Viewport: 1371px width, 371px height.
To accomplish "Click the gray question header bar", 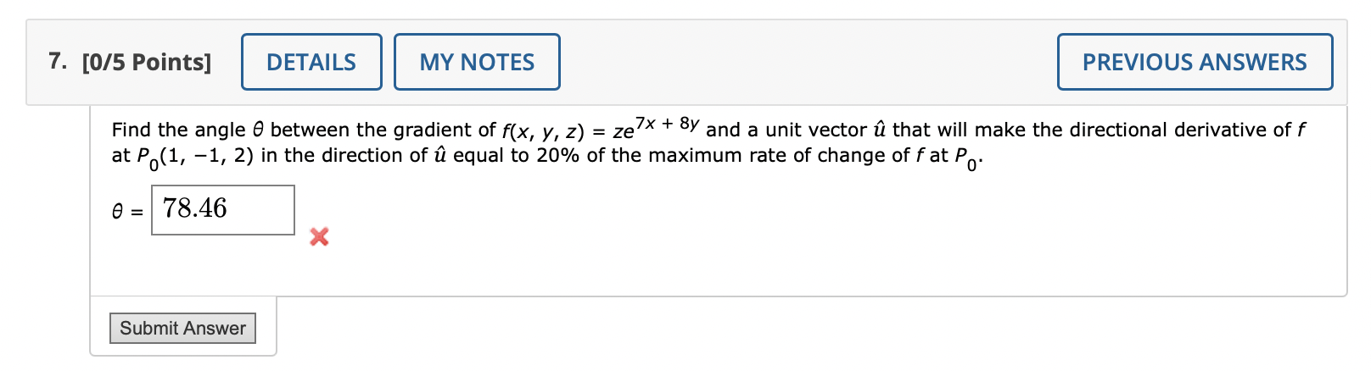I will [x=686, y=62].
